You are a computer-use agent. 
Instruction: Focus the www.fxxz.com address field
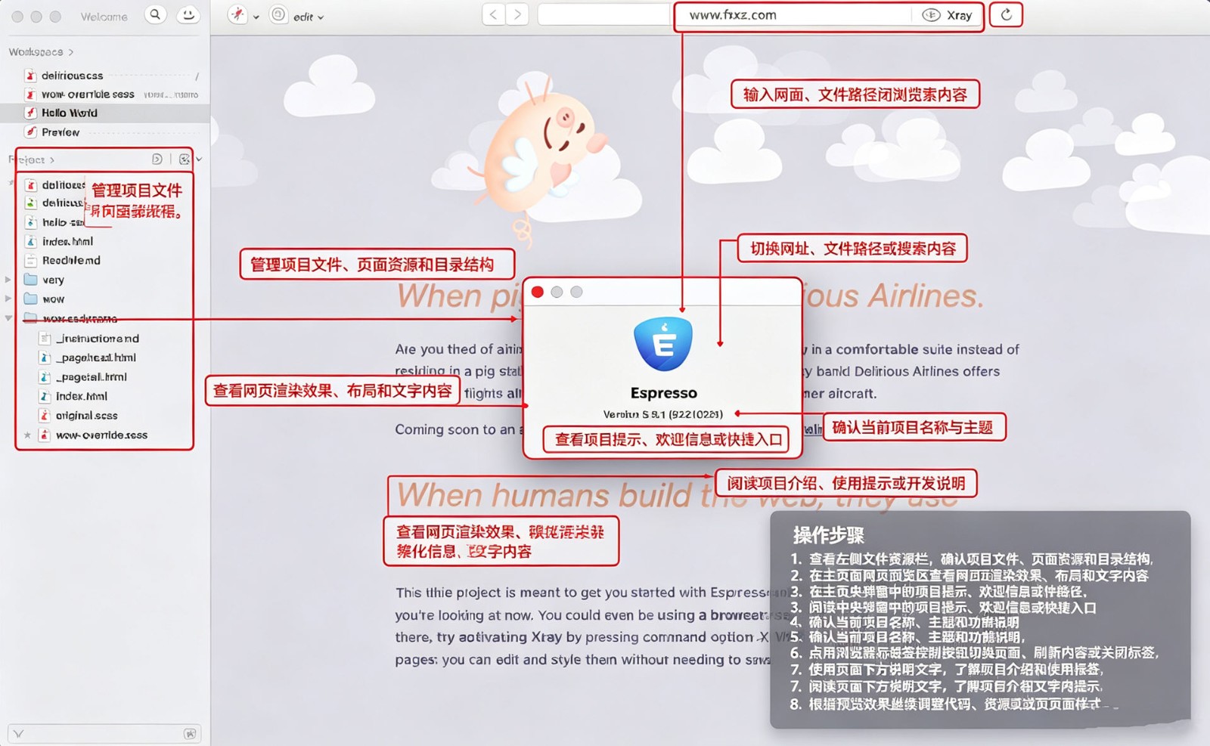[x=794, y=15]
